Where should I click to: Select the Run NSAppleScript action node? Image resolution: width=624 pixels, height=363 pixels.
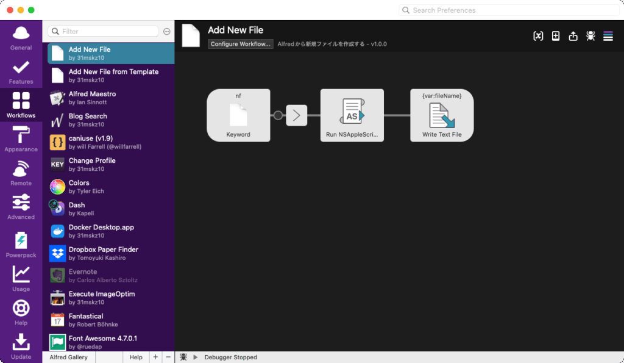(x=352, y=115)
